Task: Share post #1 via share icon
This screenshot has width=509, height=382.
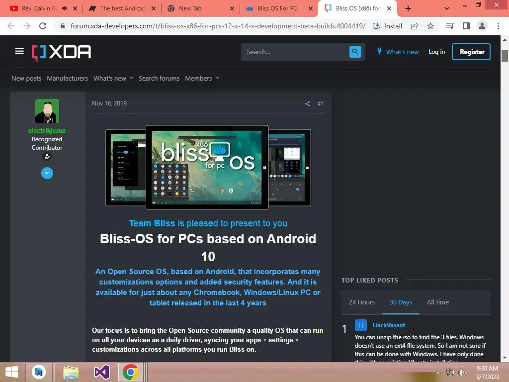Action: (307, 103)
